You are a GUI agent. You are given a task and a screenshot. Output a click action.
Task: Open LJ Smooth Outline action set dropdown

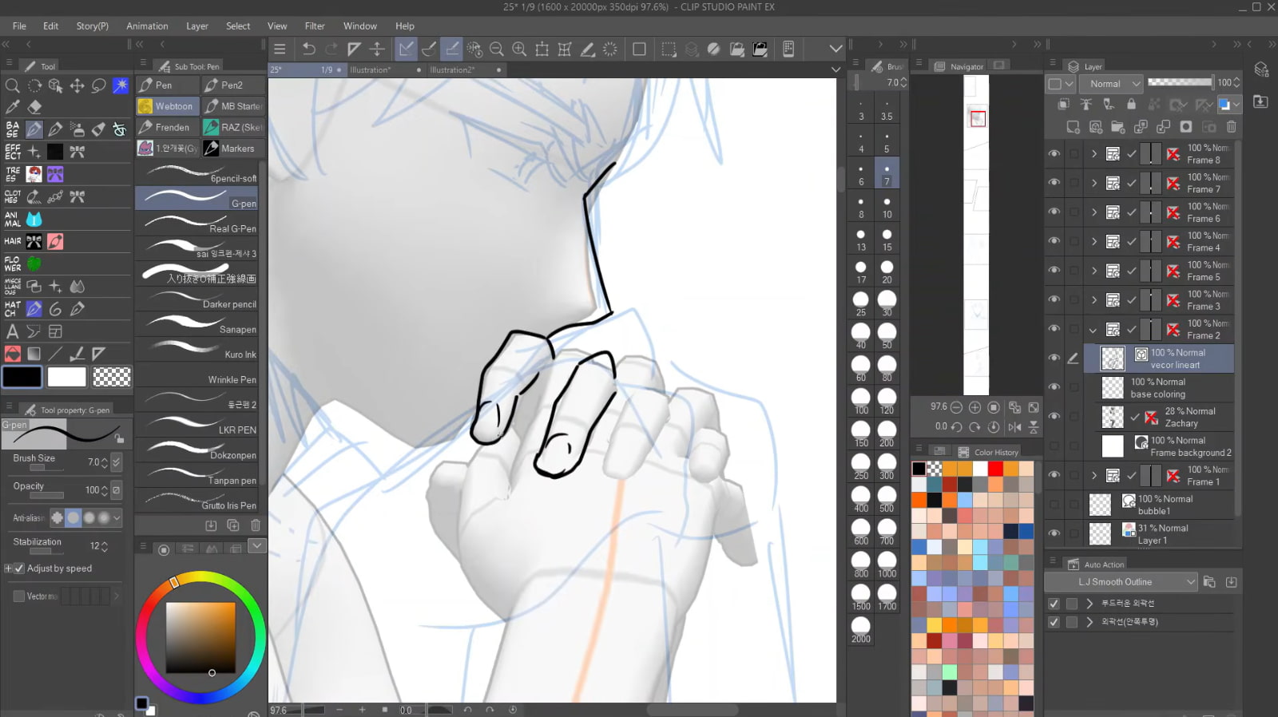coord(1121,582)
